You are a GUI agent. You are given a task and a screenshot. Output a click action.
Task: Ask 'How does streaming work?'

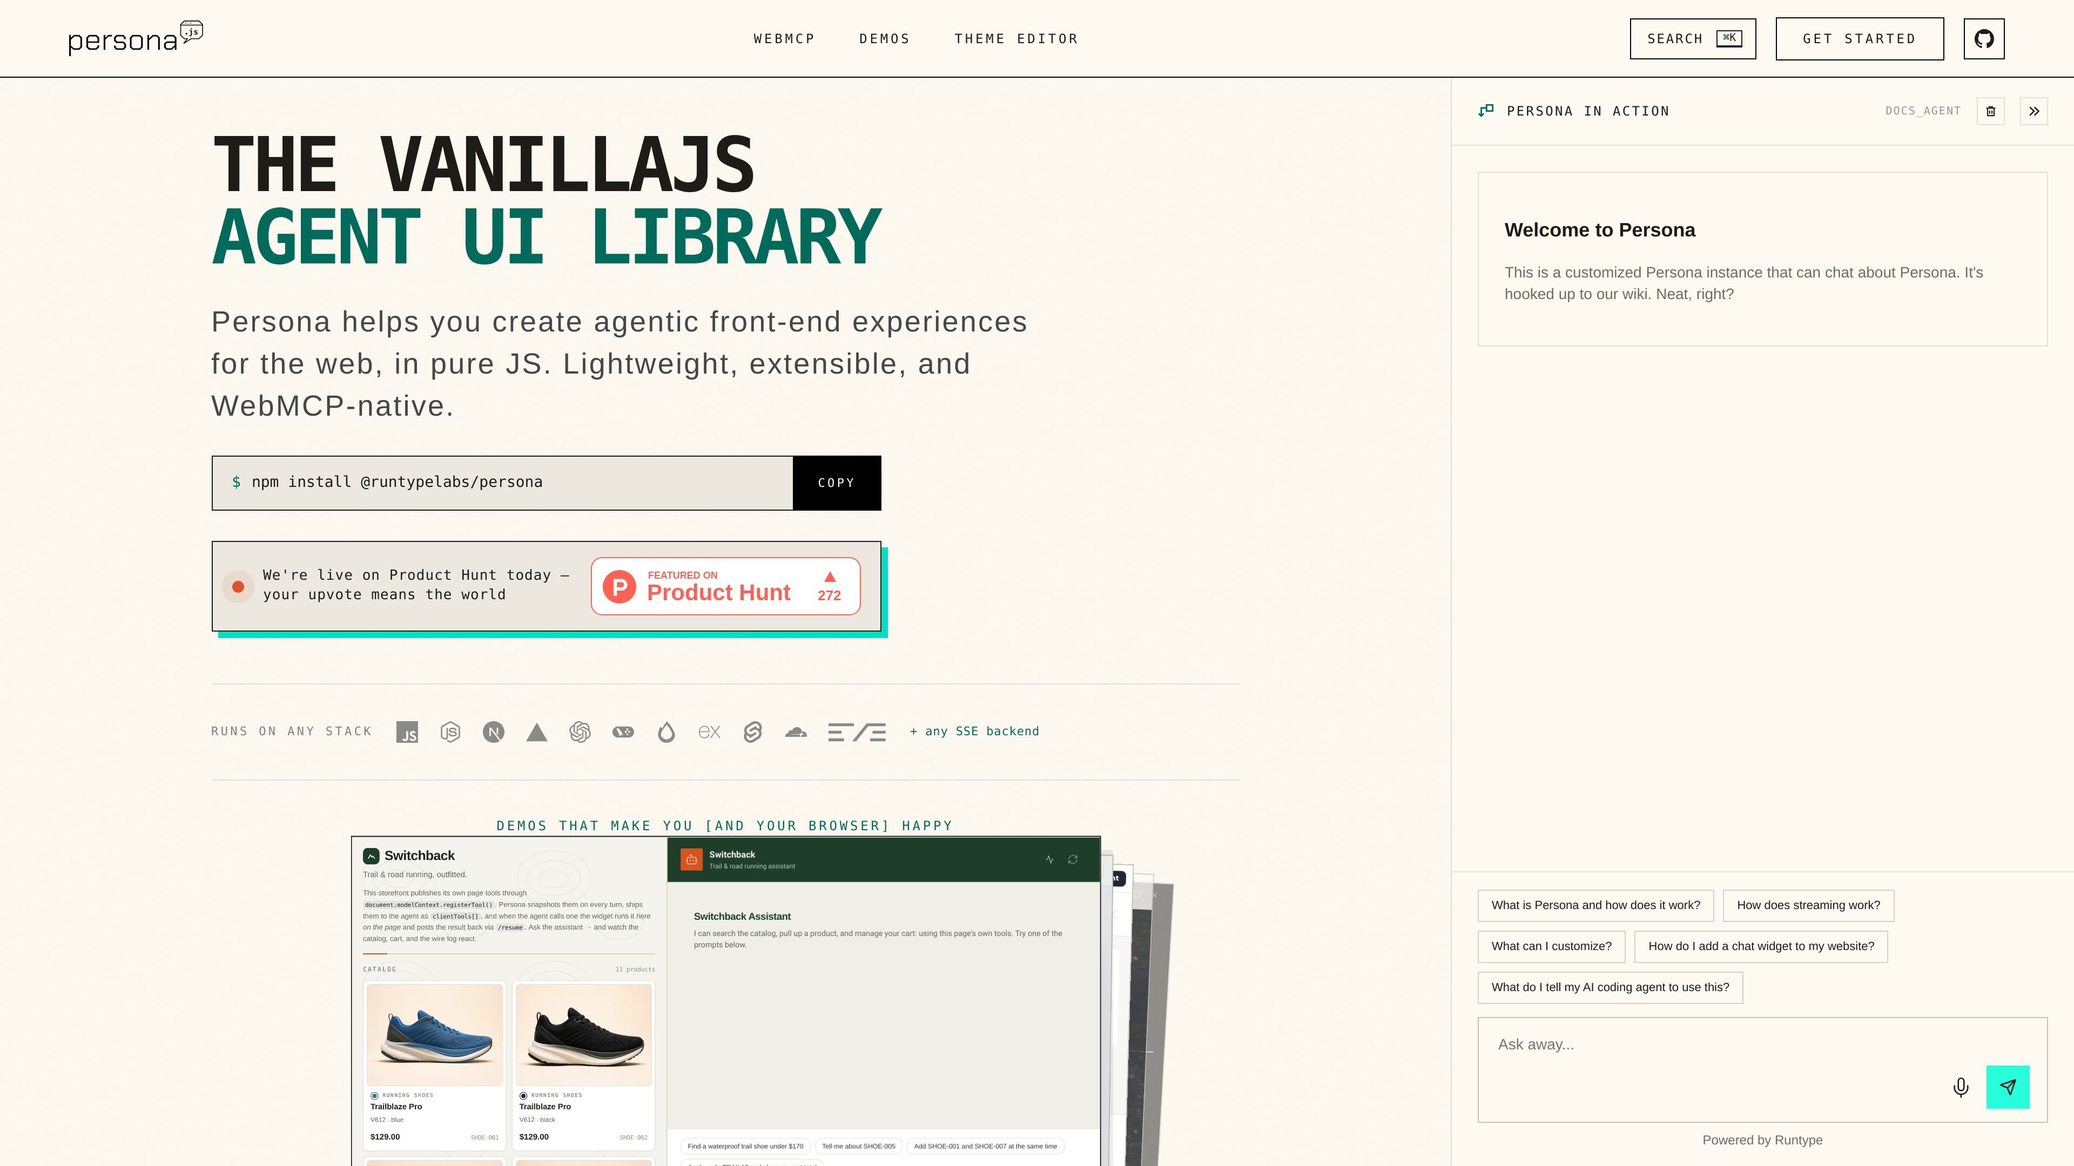pos(1808,906)
